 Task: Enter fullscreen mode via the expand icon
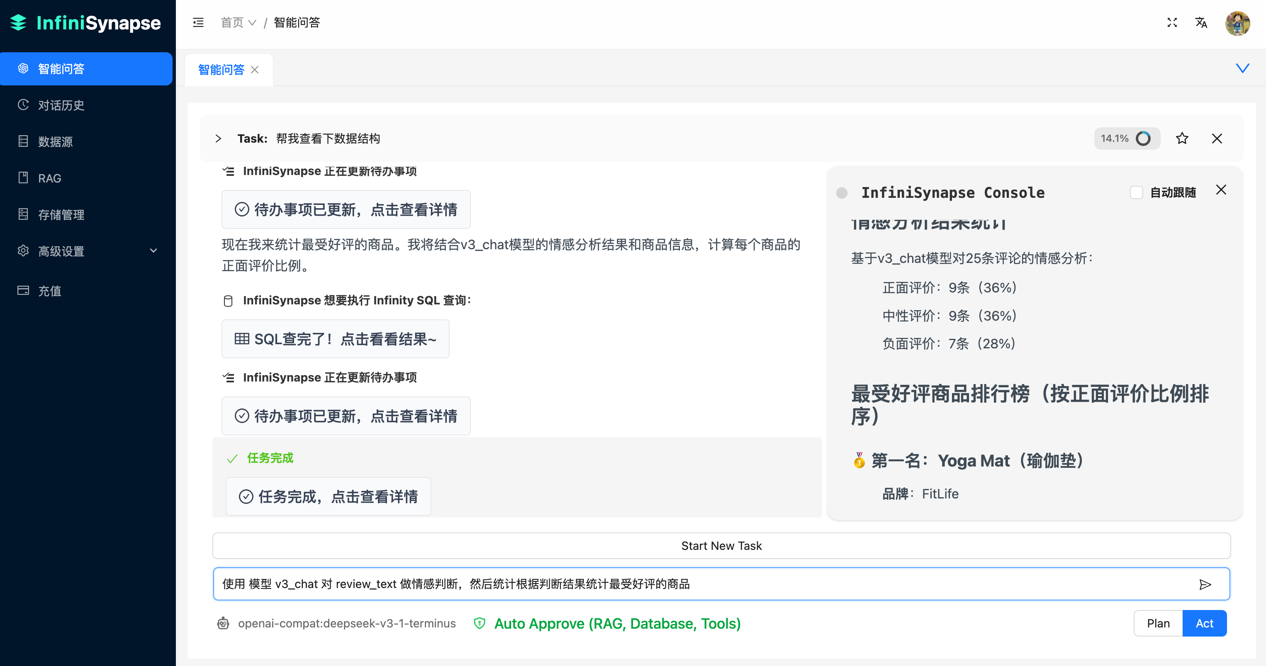tap(1172, 22)
